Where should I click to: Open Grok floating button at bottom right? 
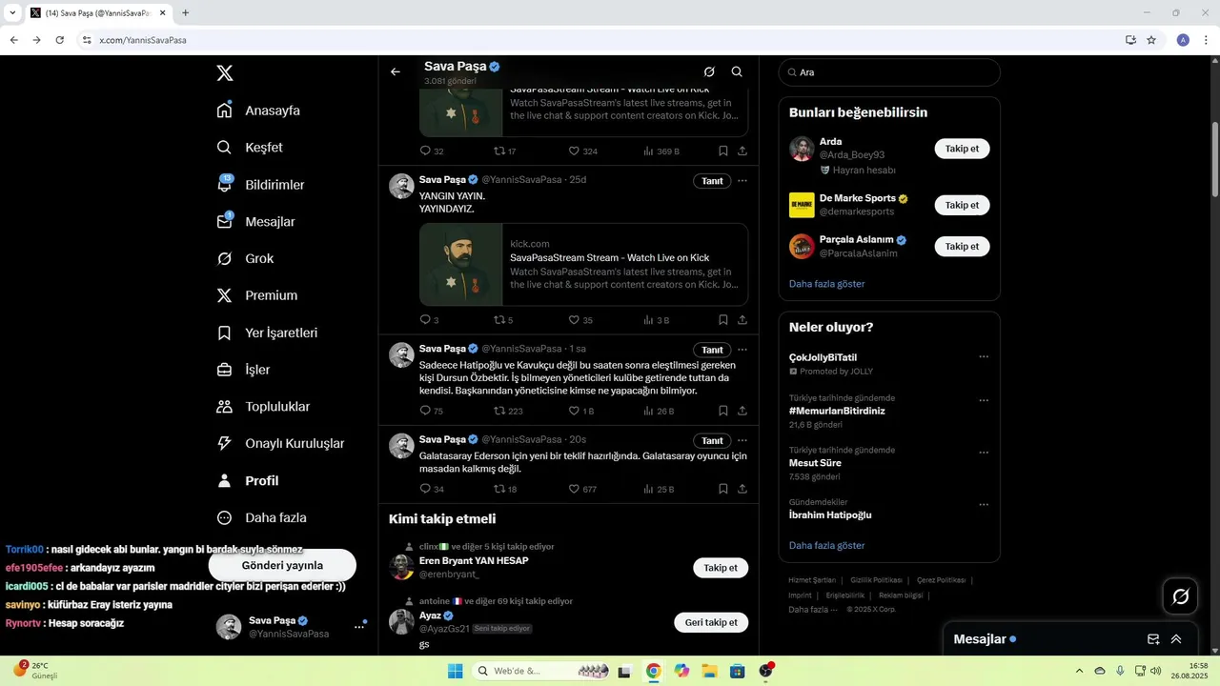click(x=1180, y=596)
